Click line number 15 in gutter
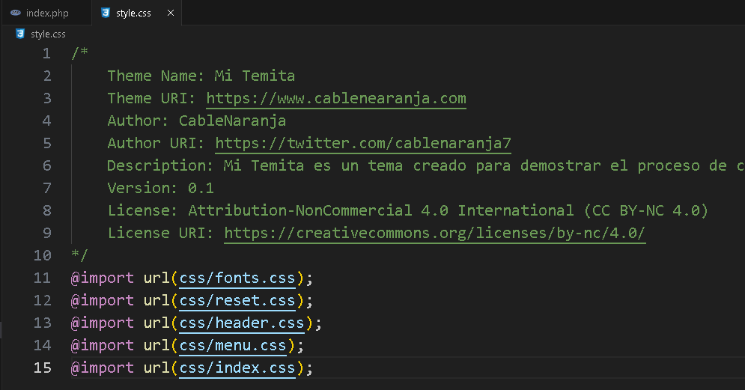 [42, 368]
